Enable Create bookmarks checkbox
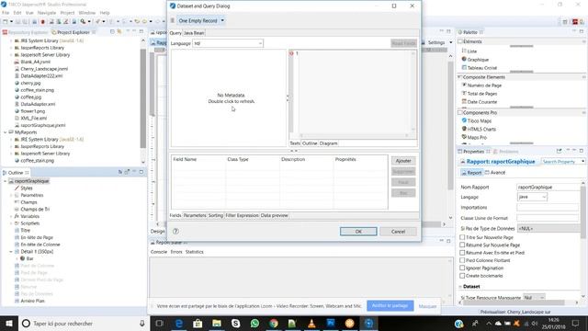Viewport: 588px width, 331px height. point(462,276)
